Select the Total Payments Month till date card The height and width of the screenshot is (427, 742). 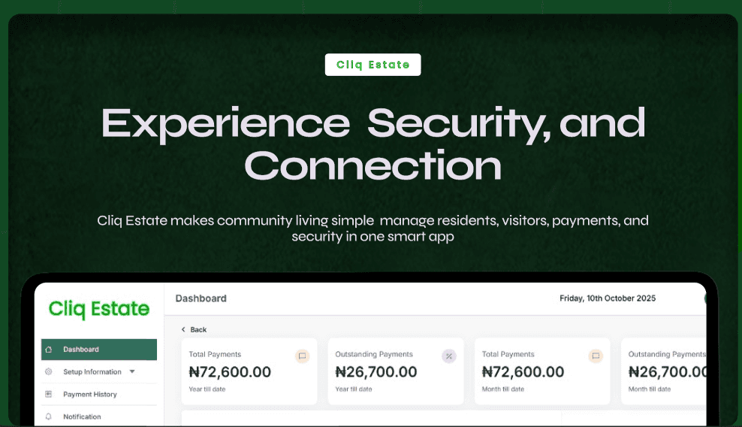pos(542,371)
